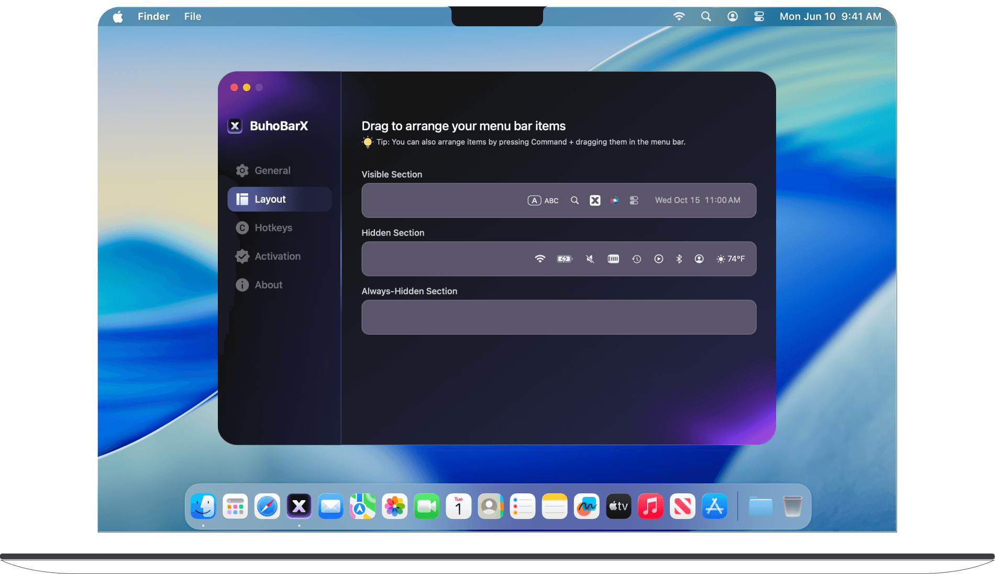Open the General settings tab
The image size is (995, 574).
[272, 171]
